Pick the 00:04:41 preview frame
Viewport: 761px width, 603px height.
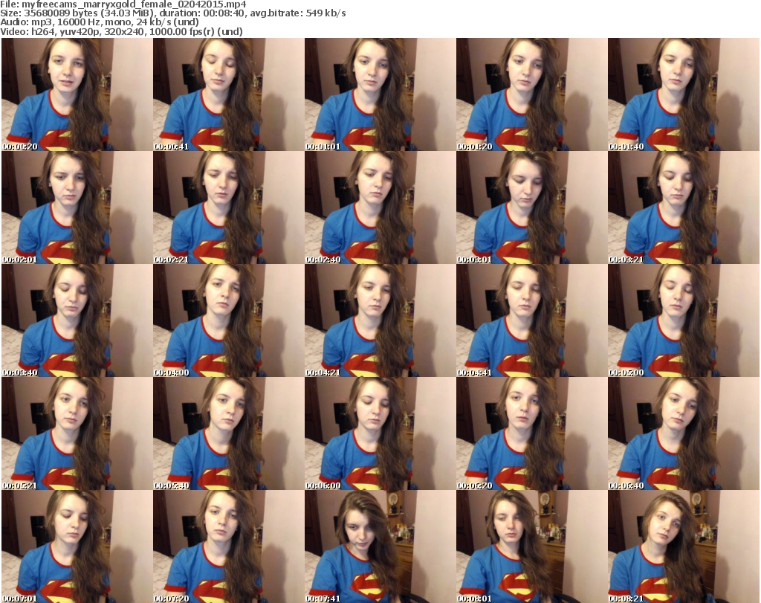(x=532, y=320)
